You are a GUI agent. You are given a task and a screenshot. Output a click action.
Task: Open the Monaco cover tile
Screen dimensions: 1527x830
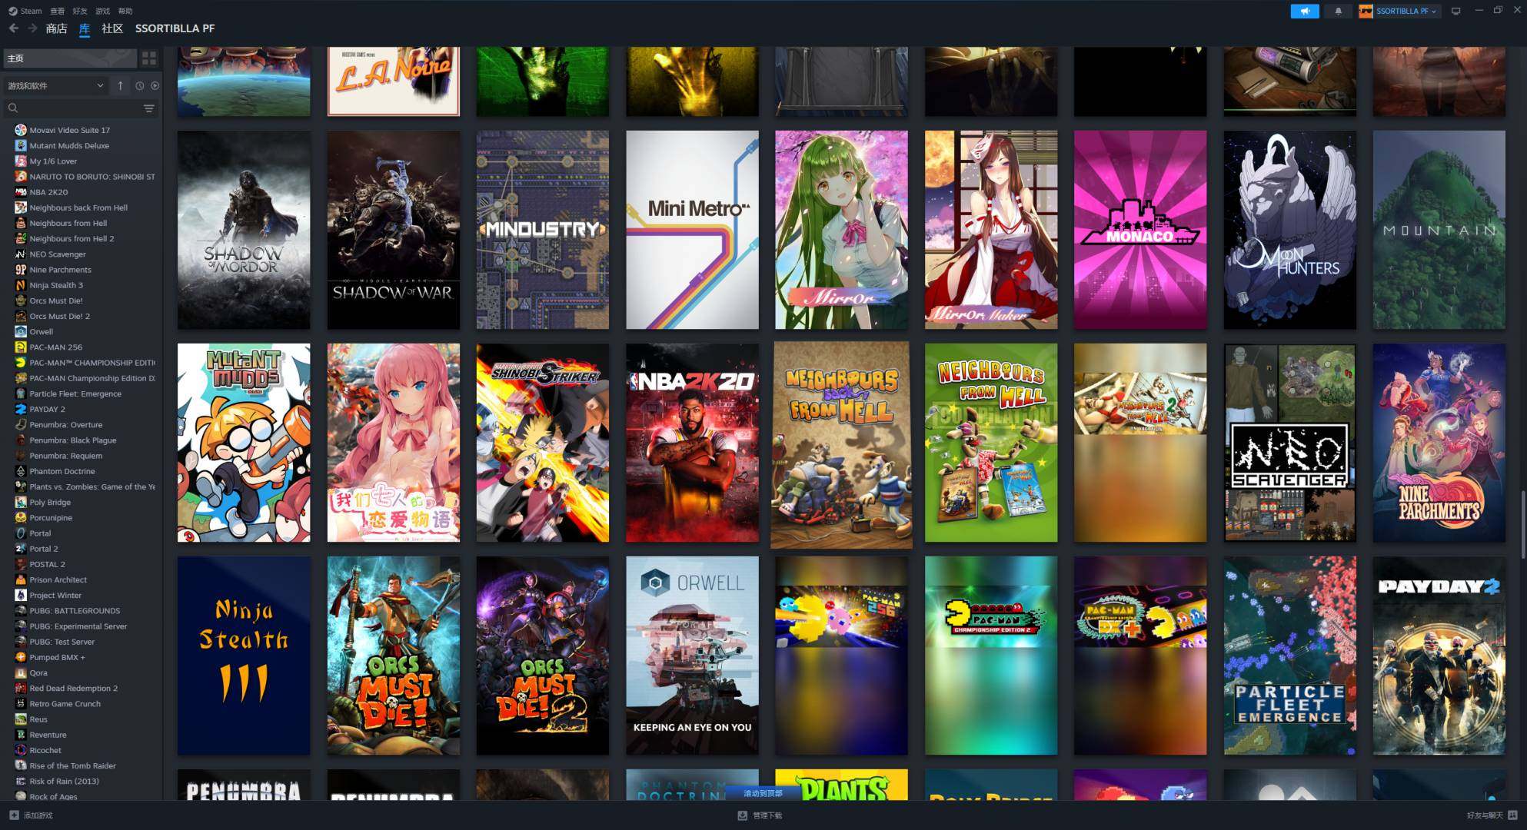(x=1140, y=230)
